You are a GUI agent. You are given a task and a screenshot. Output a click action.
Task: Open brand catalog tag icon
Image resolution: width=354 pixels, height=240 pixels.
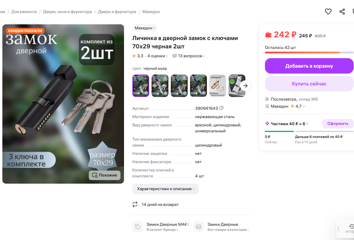point(138,227)
